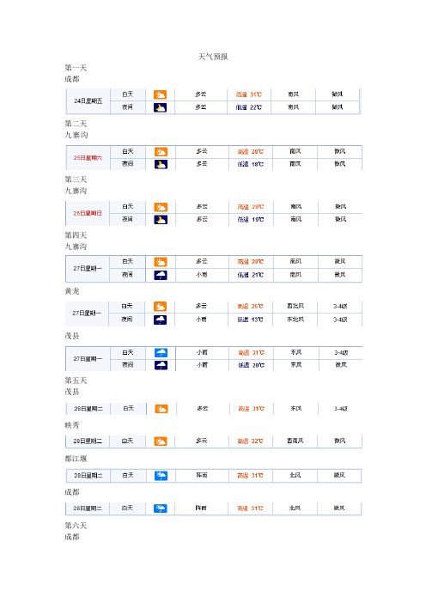
Task: Click the daytime cloudy icon in 24日星期五 row
Action: [x=160, y=94]
